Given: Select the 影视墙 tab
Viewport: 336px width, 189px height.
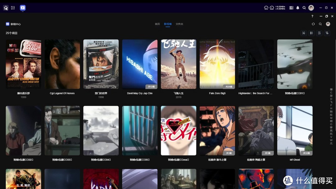Looking at the screenshot, I should (x=168, y=24).
